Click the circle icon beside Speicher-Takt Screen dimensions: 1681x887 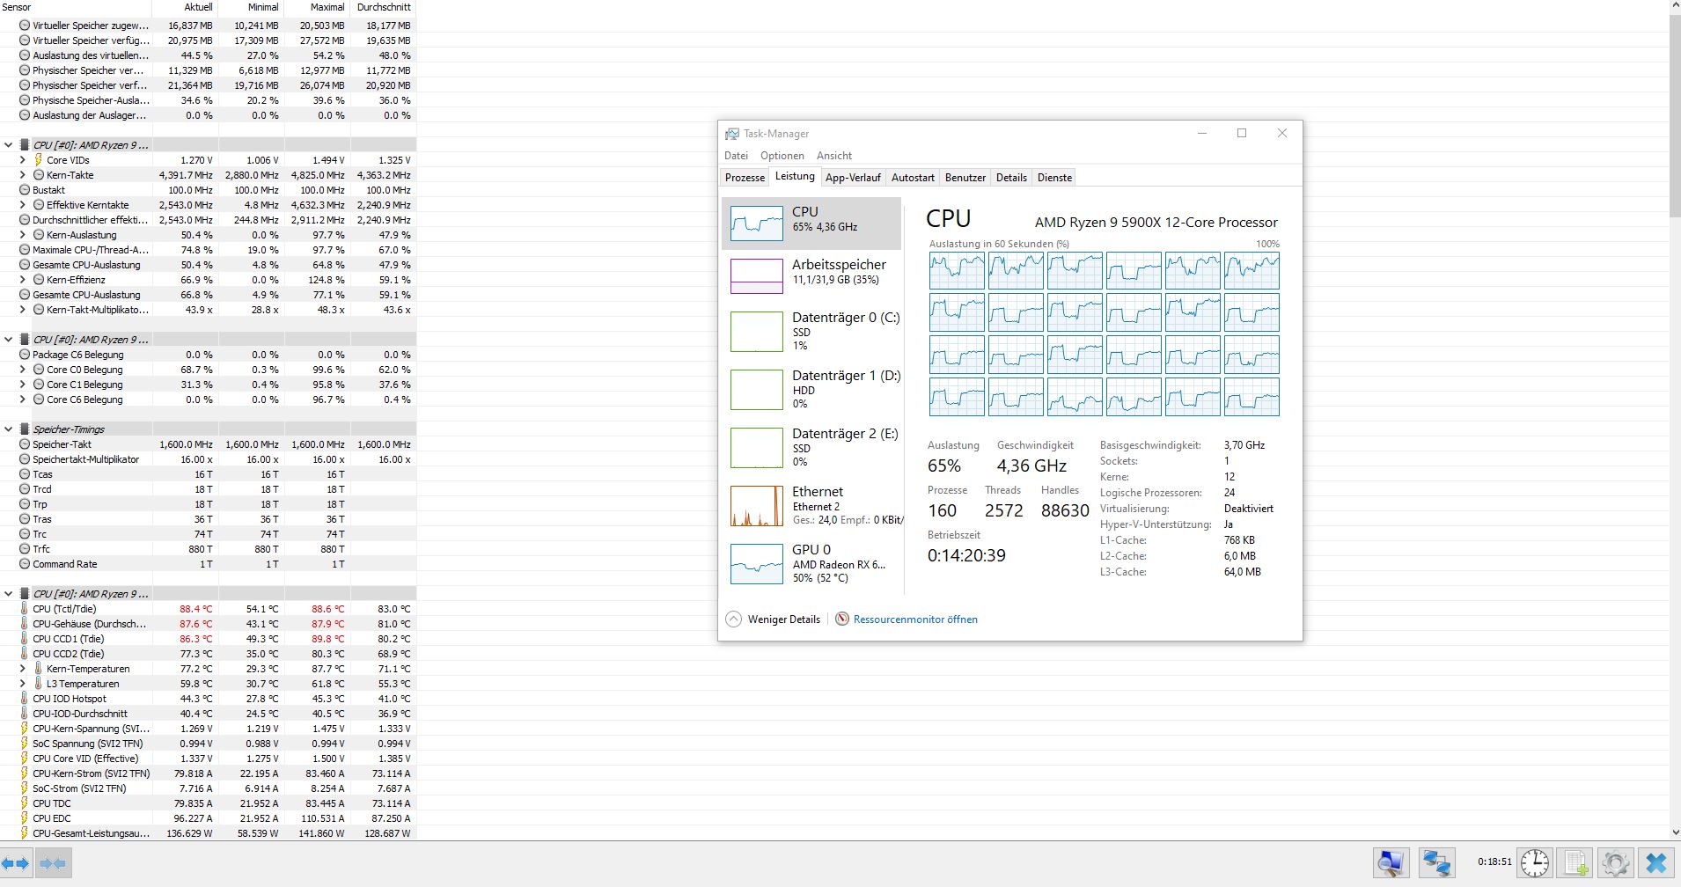pos(25,444)
